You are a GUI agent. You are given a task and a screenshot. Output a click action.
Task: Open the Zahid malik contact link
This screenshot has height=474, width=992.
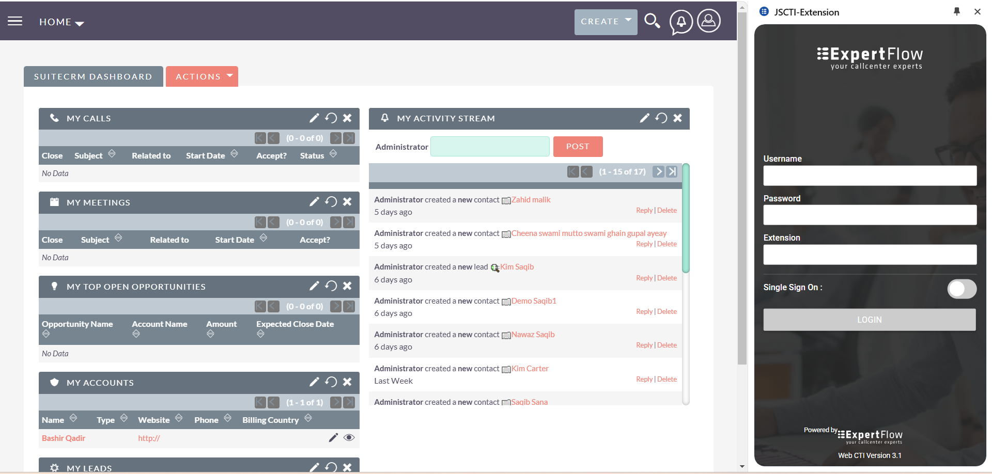[x=531, y=200]
